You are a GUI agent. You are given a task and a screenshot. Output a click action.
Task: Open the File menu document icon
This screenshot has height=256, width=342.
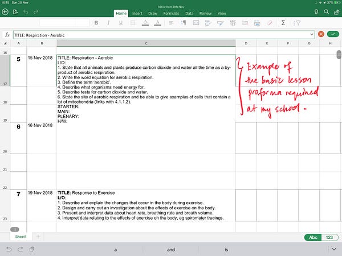click(15, 12)
